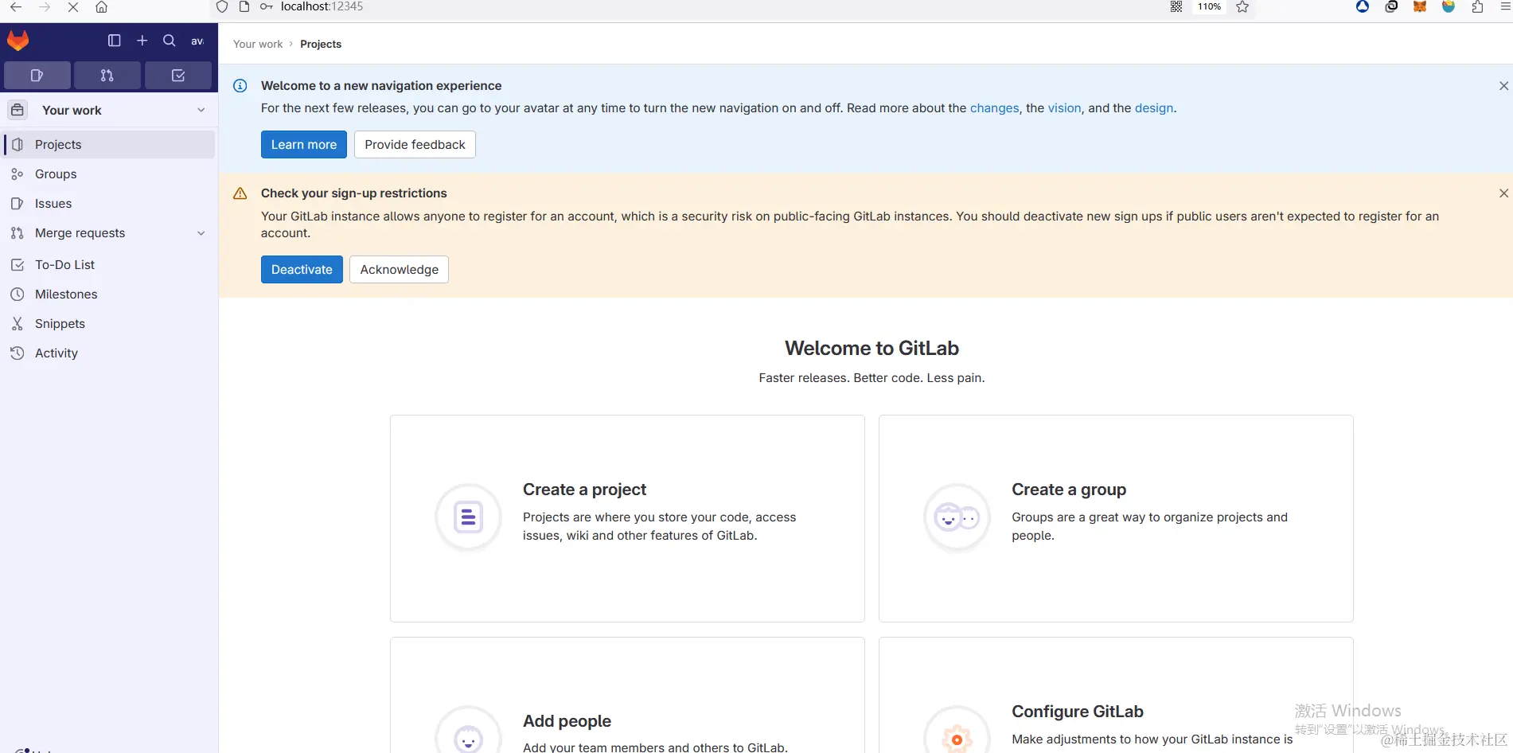Screen dimensions: 1513x753
Task: Open to-do items shortcut button in sidebar header
Action: point(178,76)
